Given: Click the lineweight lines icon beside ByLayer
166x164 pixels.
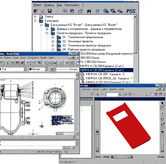Looking at the screenshot, I should tap(52, 69).
